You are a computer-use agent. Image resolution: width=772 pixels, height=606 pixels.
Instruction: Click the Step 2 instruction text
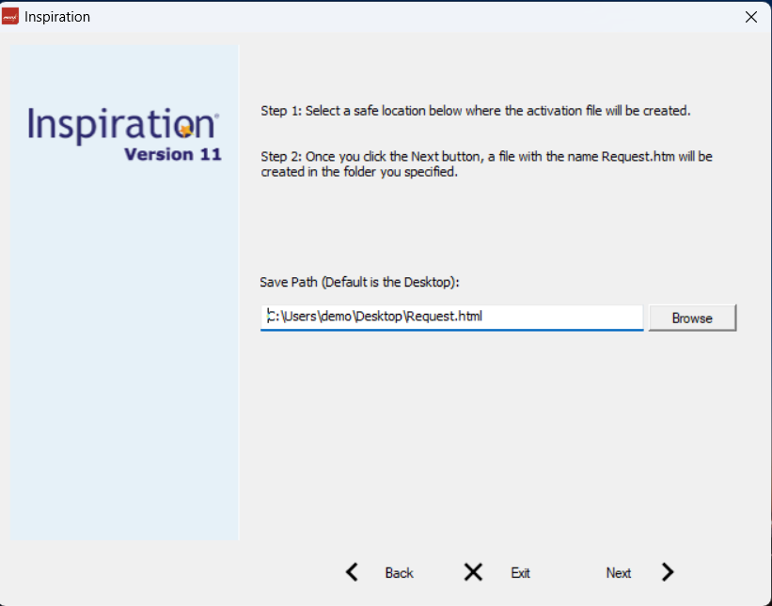point(486,163)
